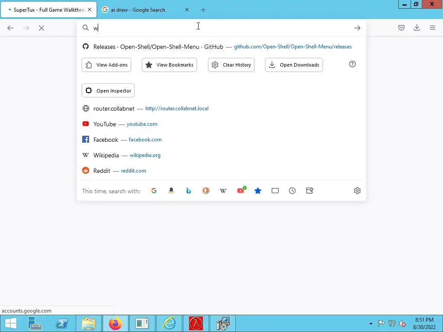The image size is (443, 332).
Task: Open the taskbar clock and date
Action: click(x=424, y=323)
